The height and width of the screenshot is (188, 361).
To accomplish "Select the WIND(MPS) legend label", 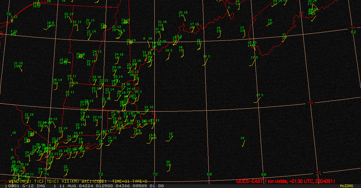I will point(20,181).
